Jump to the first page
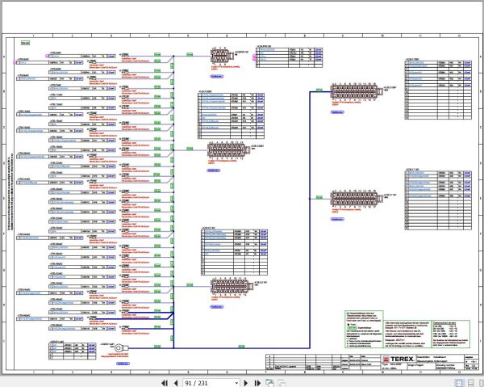The width and height of the screenshot is (484, 387). coord(165,383)
